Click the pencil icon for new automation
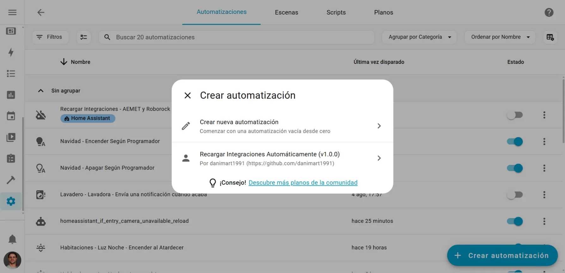The width and height of the screenshot is (565, 273). pos(186,126)
